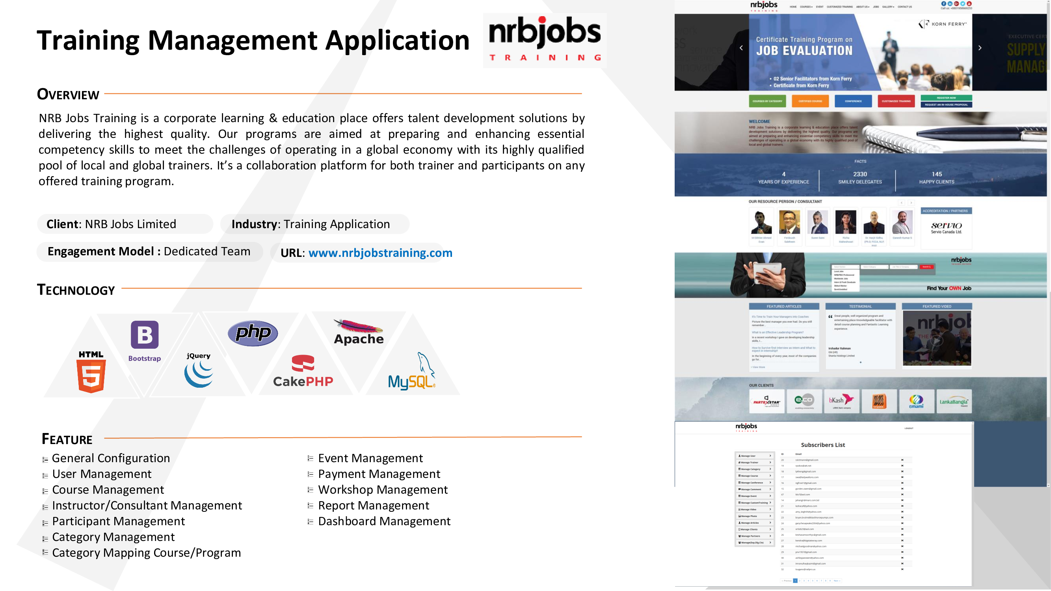Open the Facebook social icon in the site header
The width and height of the screenshot is (1051, 591).
tap(944, 4)
